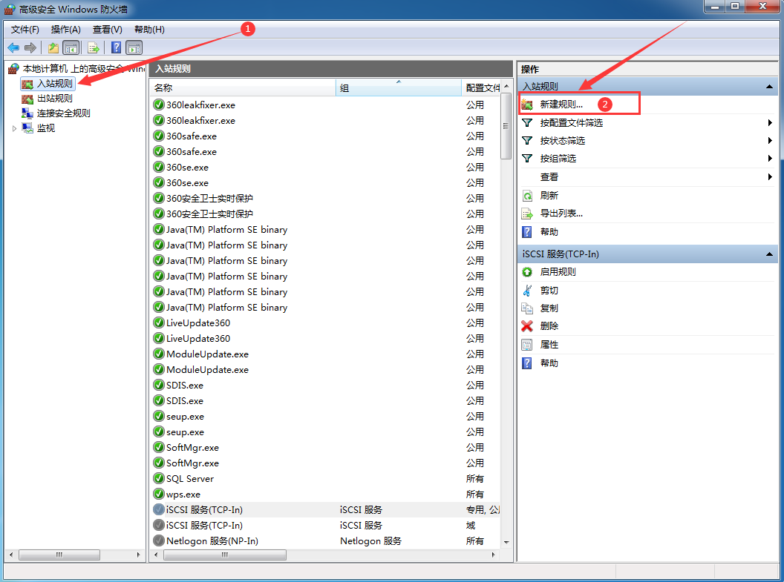Collapse the iSCSI 服务(TCP-In) actions section
This screenshot has height=582, width=784.
coord(769,254)
